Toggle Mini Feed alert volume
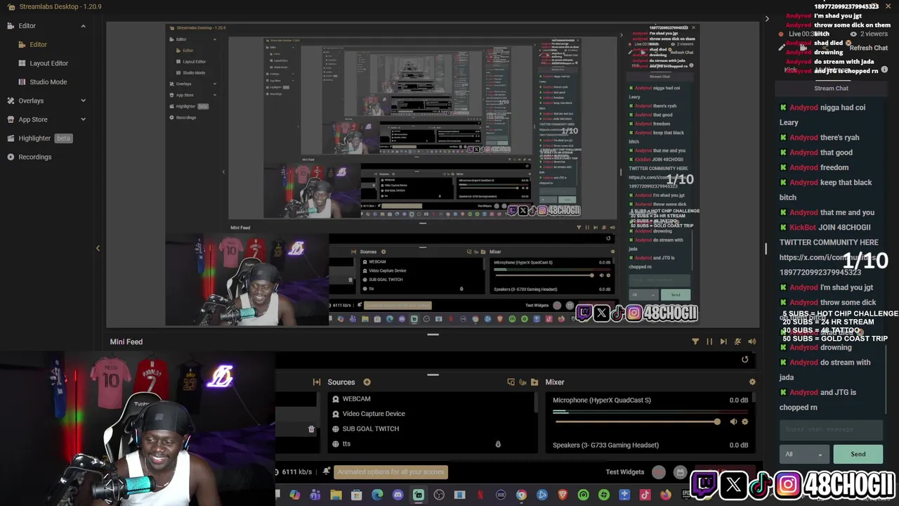The height and width of the screenshot is (506, 899). pyautogui.click(x=752, y=342)
